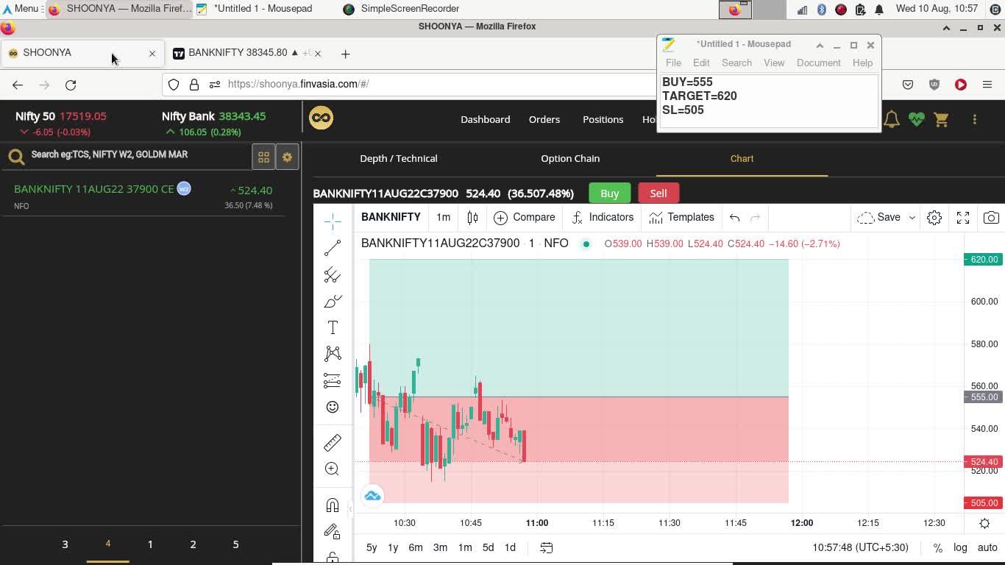
Task: Toggle magnet mode on chart
Action: click(333, 505)
